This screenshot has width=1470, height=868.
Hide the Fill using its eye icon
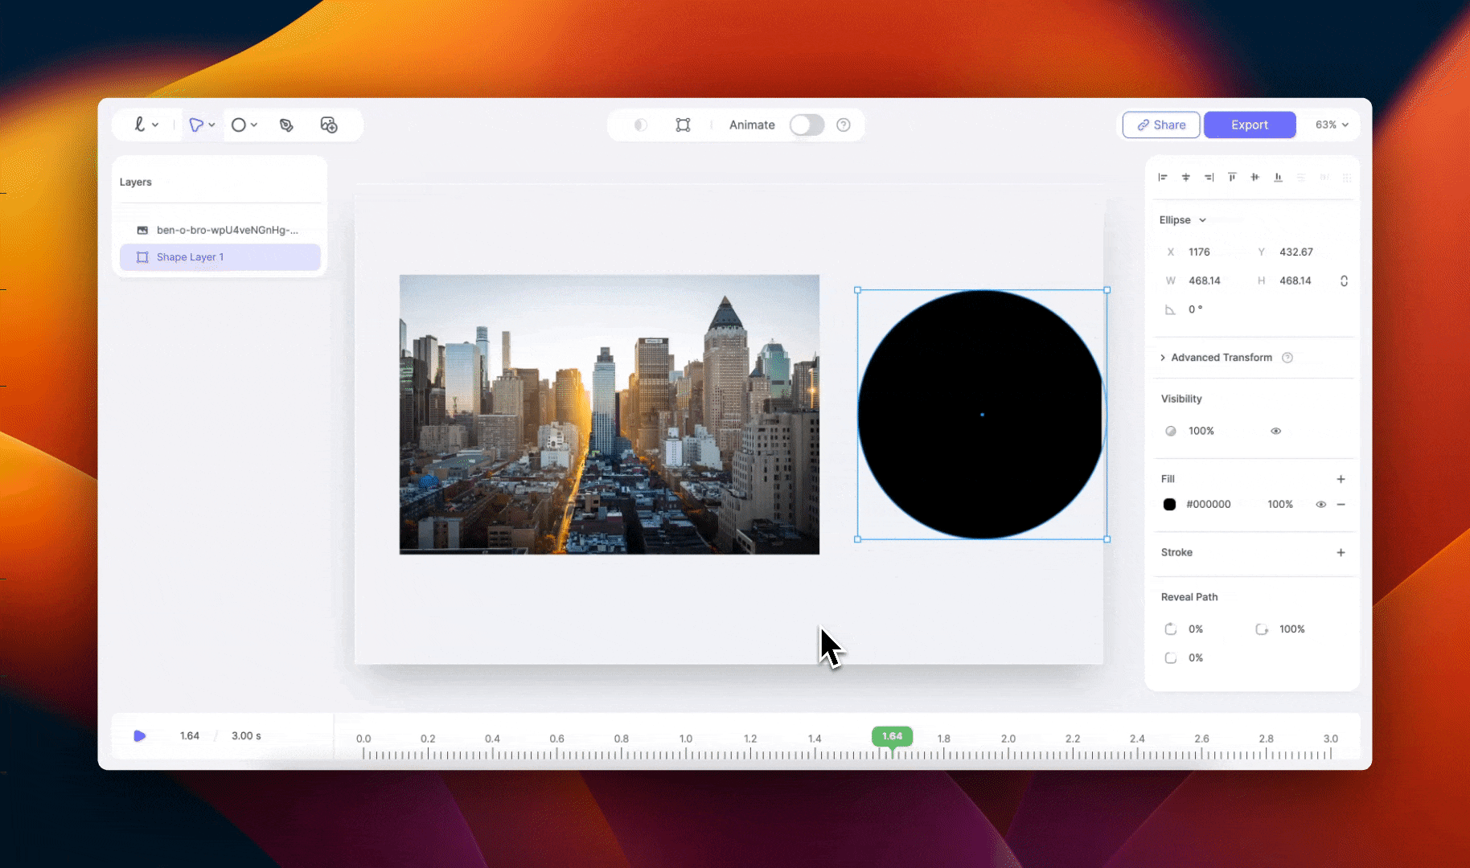1320,504
